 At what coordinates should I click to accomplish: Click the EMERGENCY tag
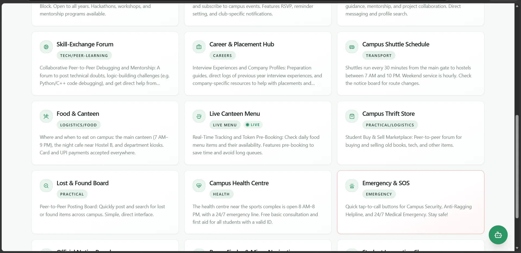[x=379, y=194]
